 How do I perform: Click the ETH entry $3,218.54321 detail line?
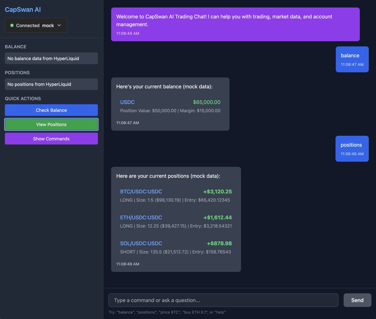[x=176, y=226]
